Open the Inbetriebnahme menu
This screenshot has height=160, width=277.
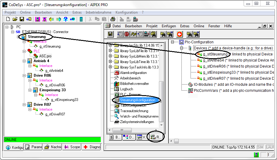[x=98, y=12]
